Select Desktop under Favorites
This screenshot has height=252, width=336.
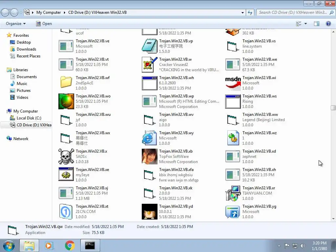coord(24,42)
